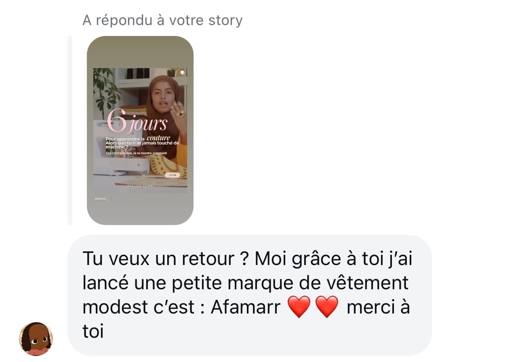Click the 'A répondu à votre story' label

point(162,20)
